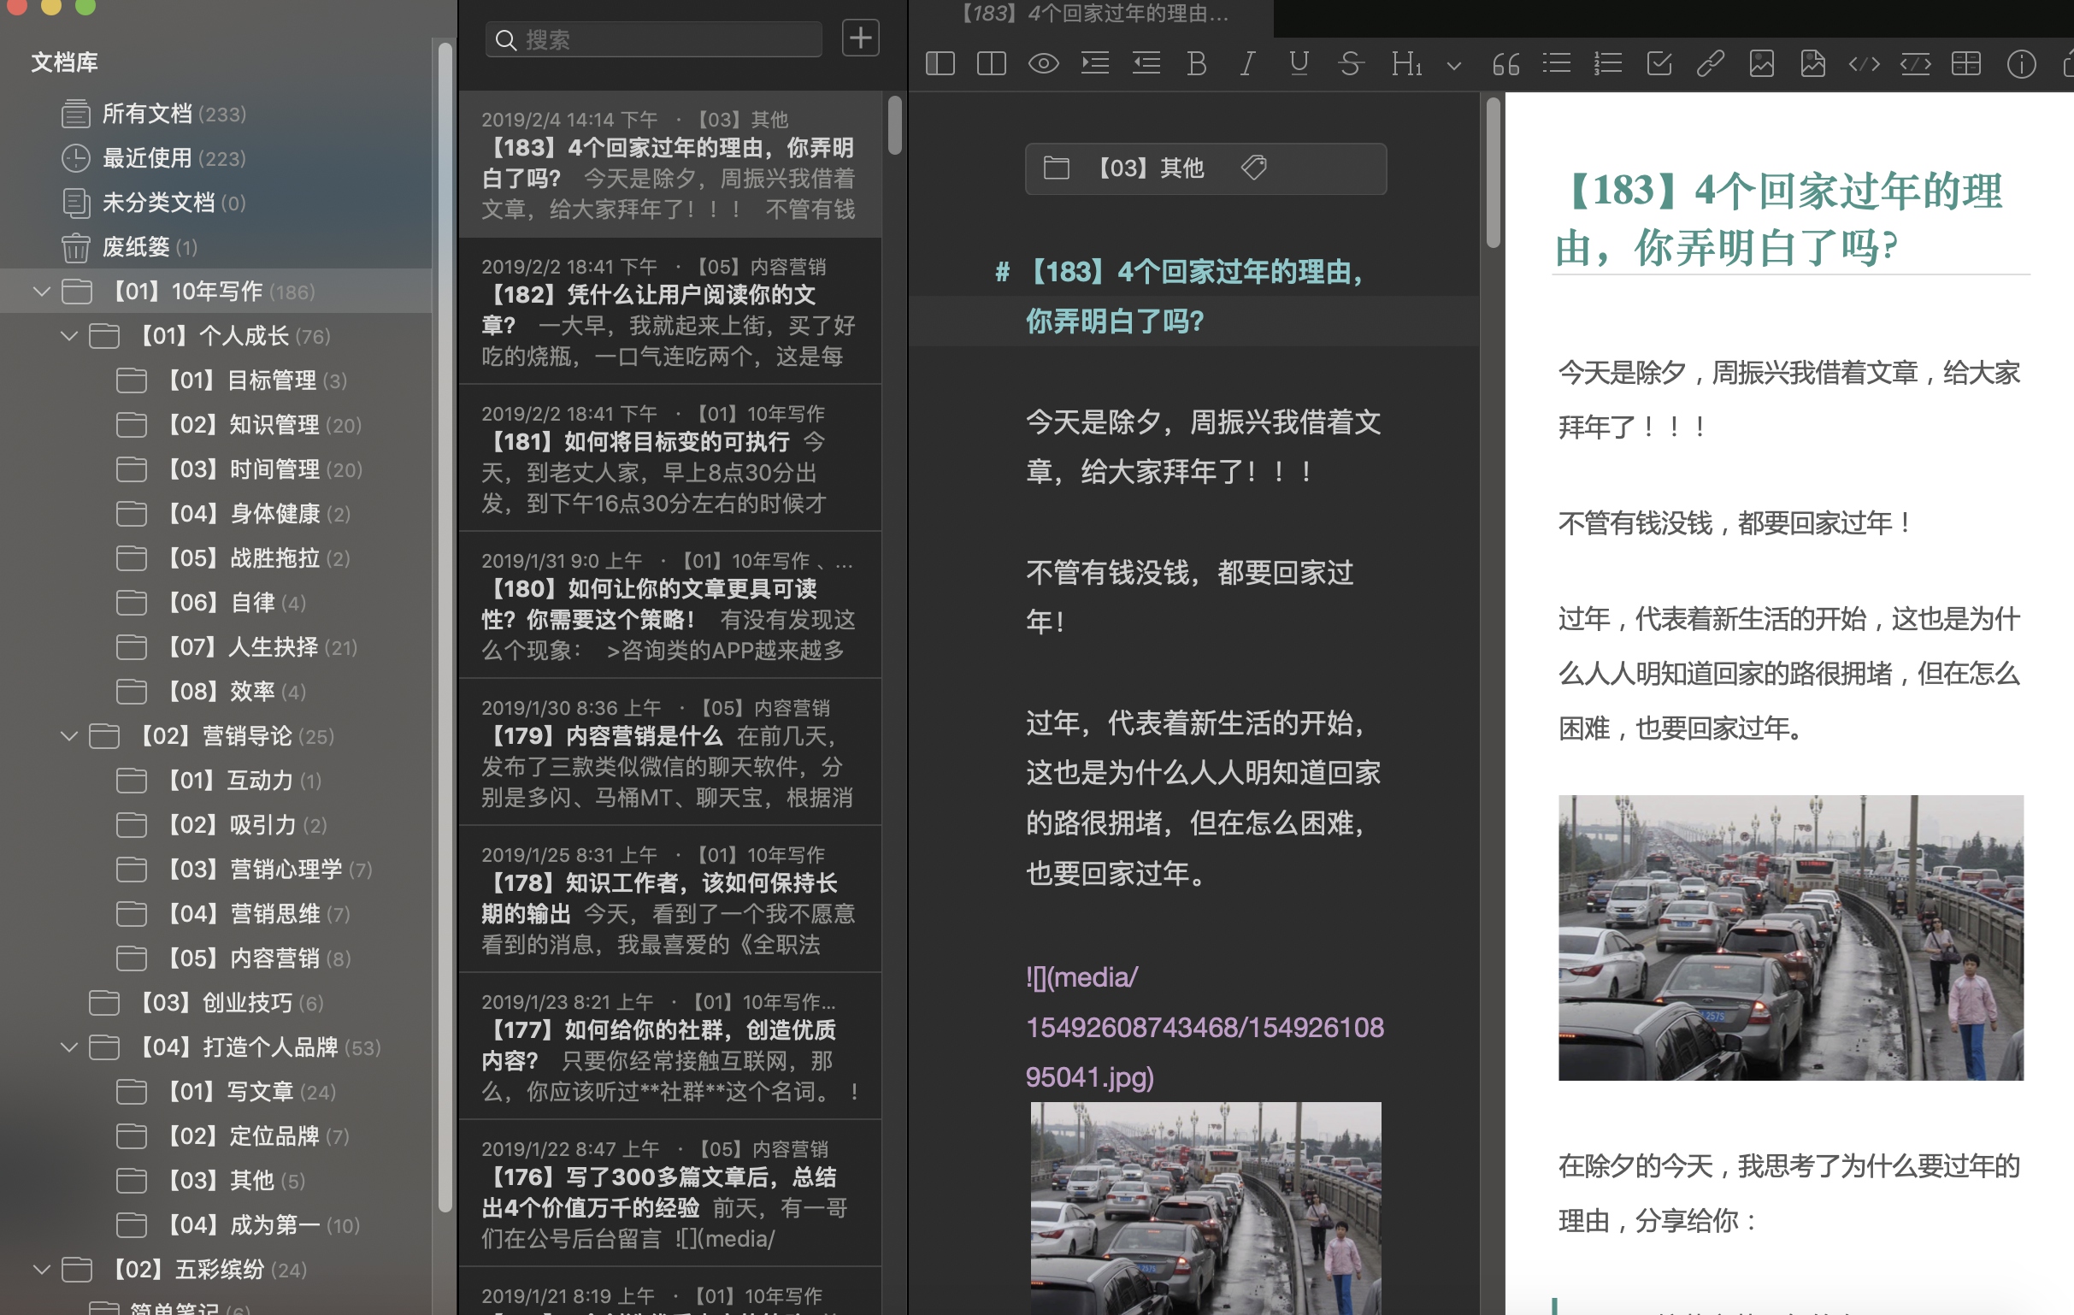The width and height of the screenshot is (2074, 1315).
Task: Select the 【01】目标管理 folder
Action: click(215, 380)
